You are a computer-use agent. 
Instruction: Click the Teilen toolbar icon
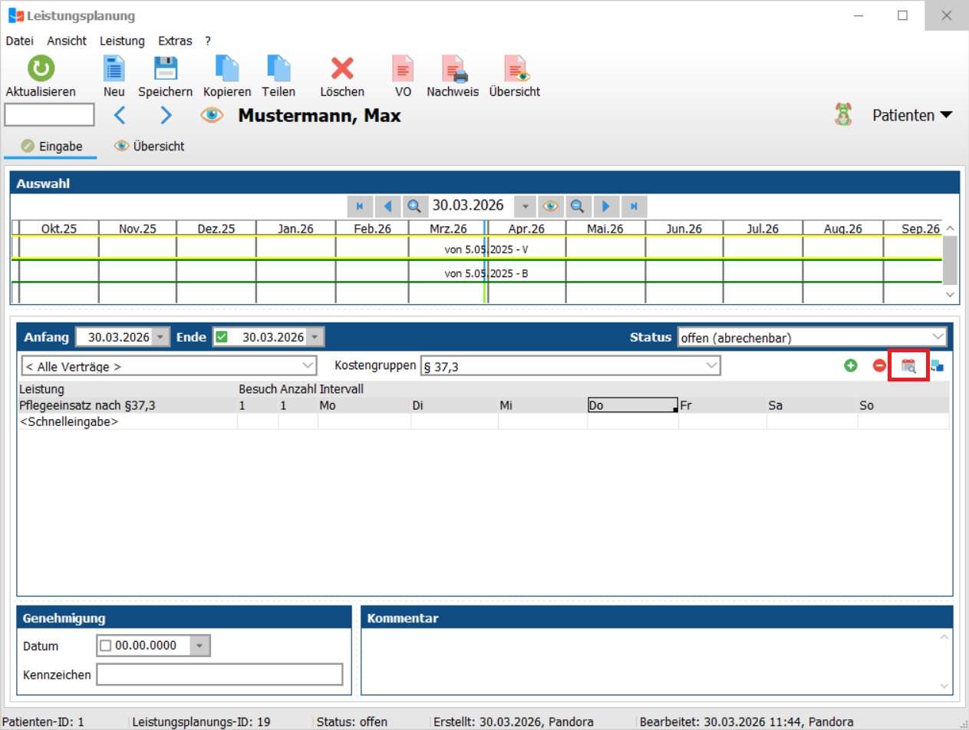tap(279, 69)
